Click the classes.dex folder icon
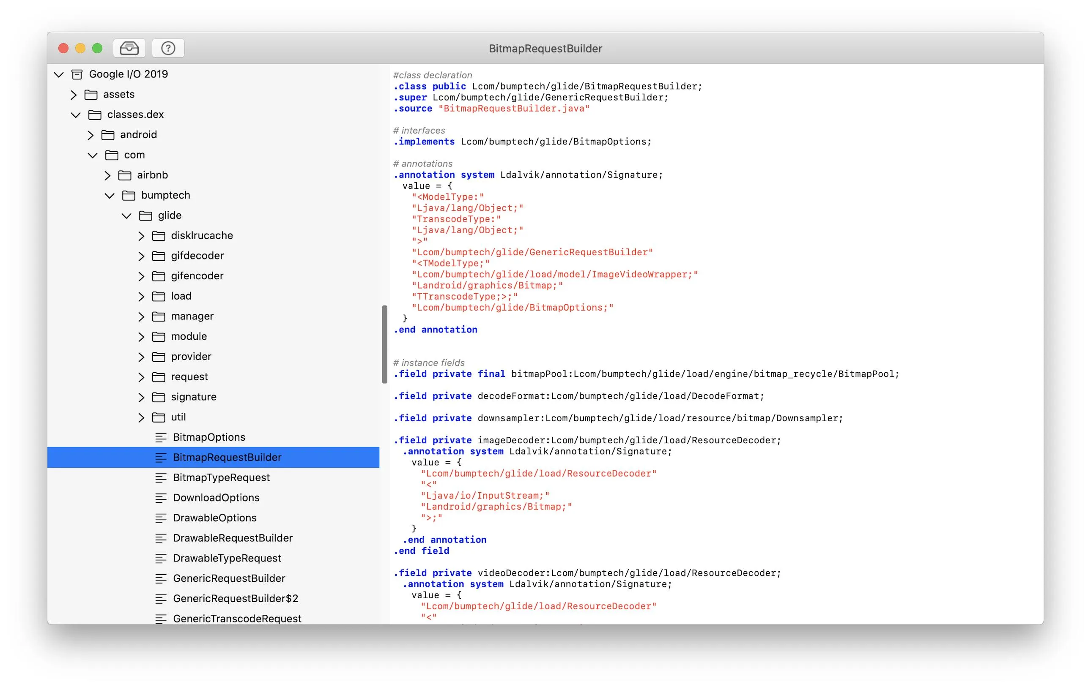 click(95, 115)
